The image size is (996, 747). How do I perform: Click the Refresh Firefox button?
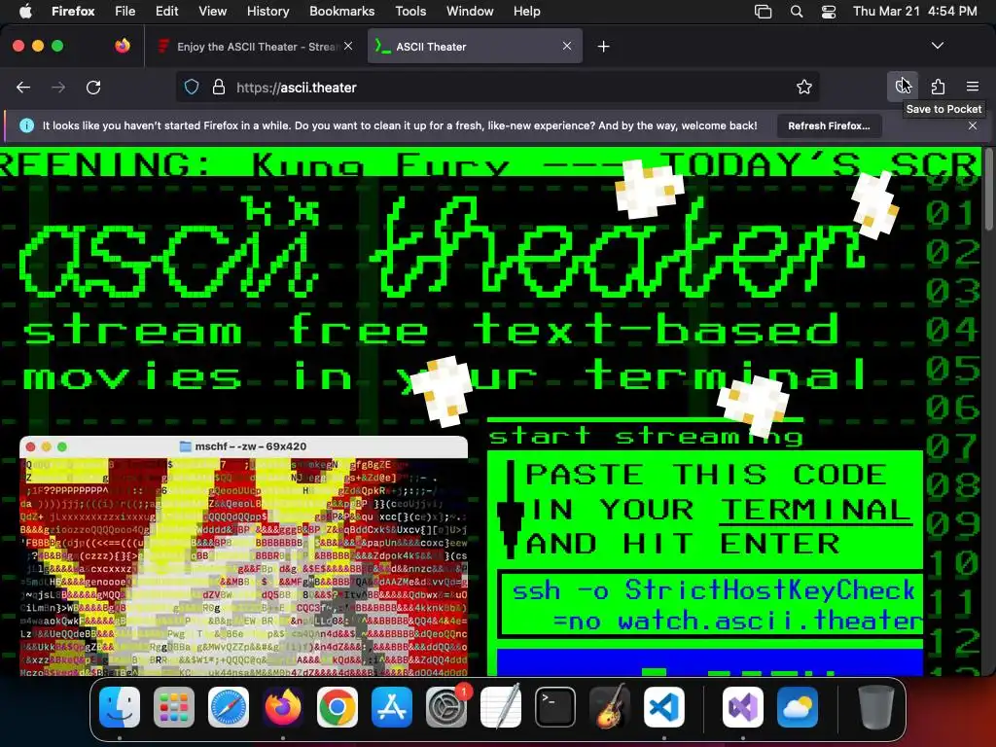[x=829, y=125]
